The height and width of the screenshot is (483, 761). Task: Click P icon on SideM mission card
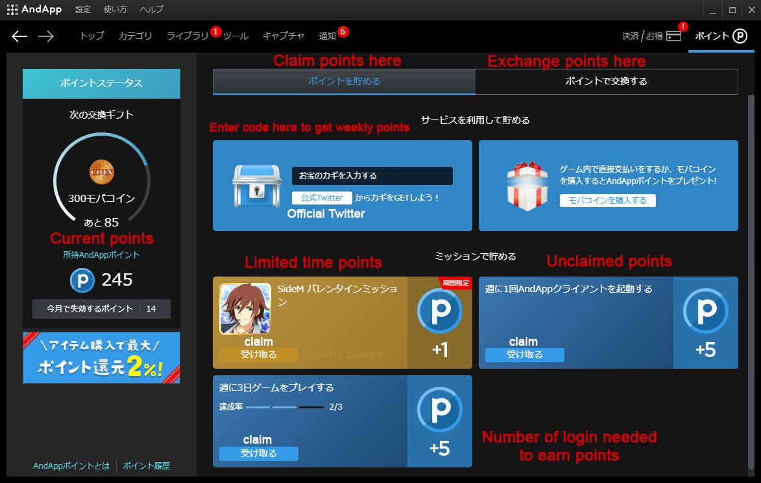(x=440, y=311)
